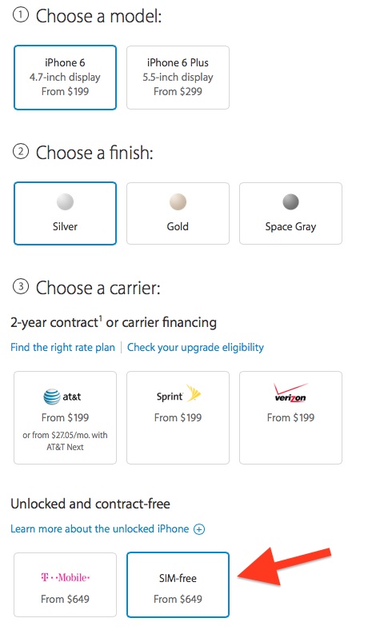Viewport: 384px width, 638px height.
Task: Open Learn more about the unlocked iPhone
Action: coord(100,528)
